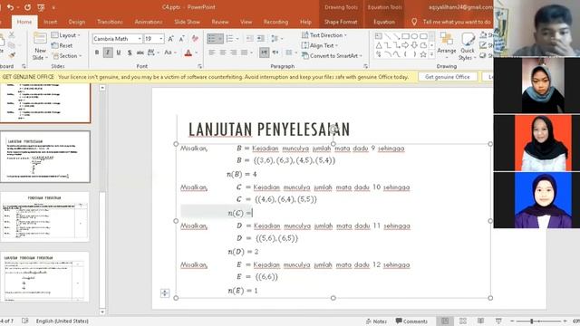This screenshot has width=580, height=326.
Task: Open the Section dropdown
Action: click(67, 56)
